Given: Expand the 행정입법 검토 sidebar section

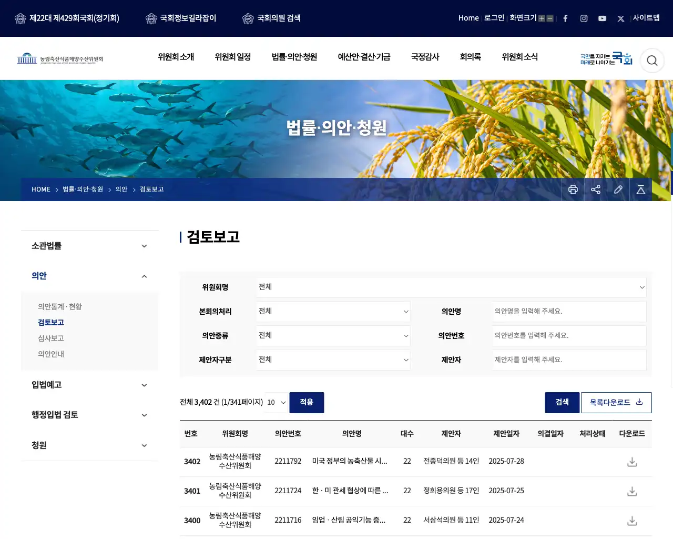Looking at the screenshot, I should (89, 415).
